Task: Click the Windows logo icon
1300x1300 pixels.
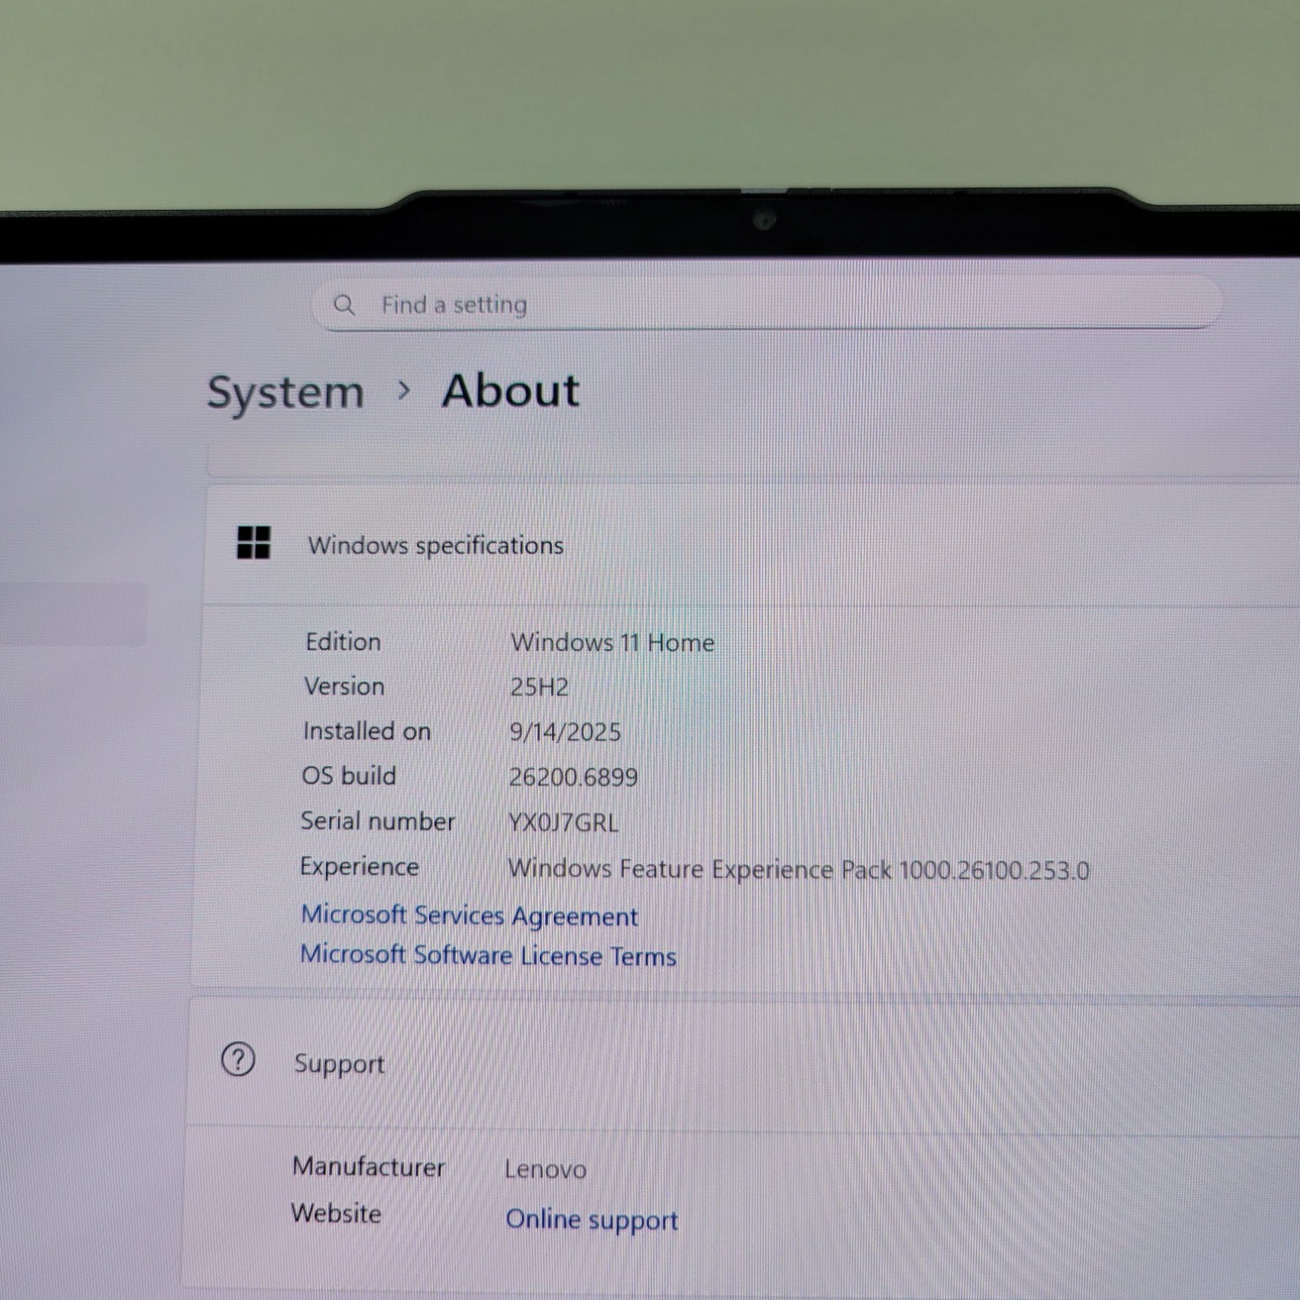Action: click(253, 543)
